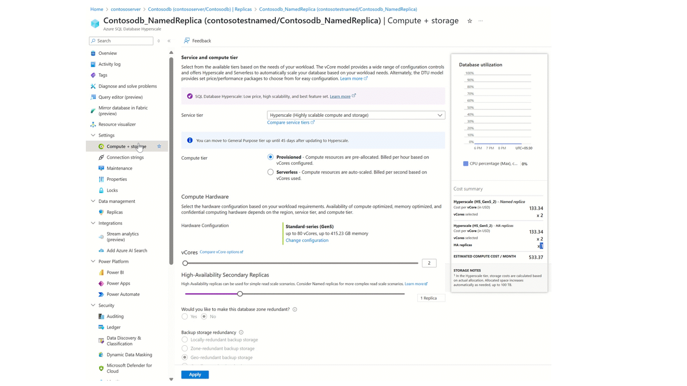The width and height of the screenshot is (687, 386).
Task: Collapse the Security section
Action: (93, 305)
